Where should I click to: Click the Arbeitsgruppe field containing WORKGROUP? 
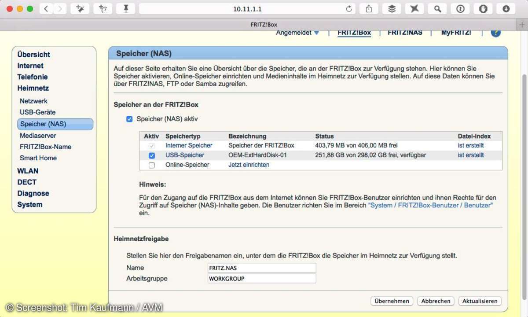[262, 279]
